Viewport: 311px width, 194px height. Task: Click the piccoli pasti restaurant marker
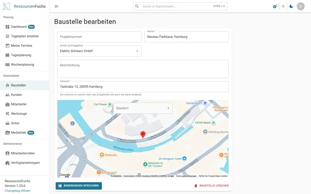(x=99, y=172)
